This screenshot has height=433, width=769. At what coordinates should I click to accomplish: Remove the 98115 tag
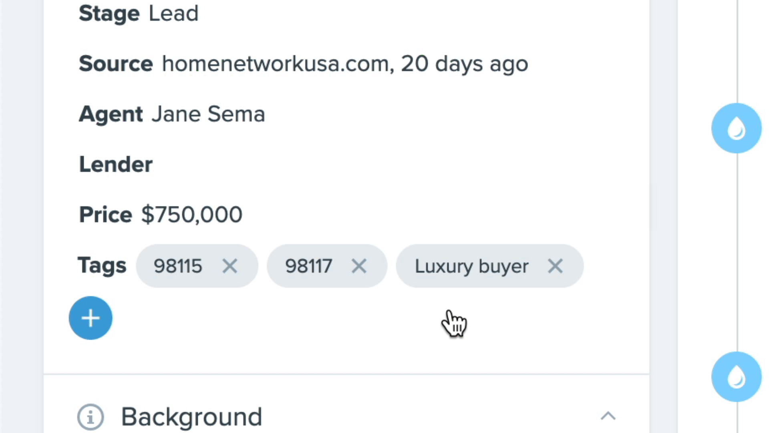pos(230,266)
